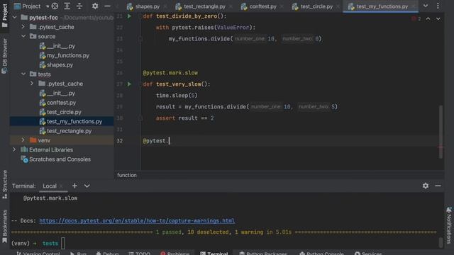
Task: Expand .pytest_cache under tests
Action: (x=32, y=84)
